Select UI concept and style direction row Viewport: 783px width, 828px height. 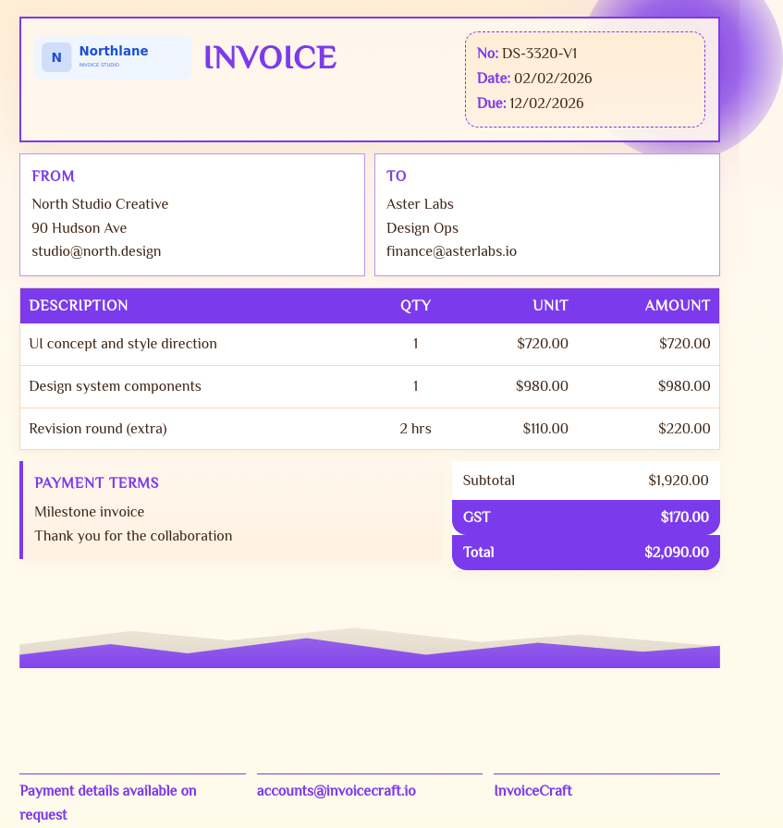[369, 344]
